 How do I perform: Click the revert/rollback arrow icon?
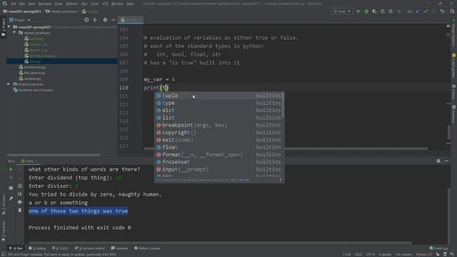[x=442, y=11]
